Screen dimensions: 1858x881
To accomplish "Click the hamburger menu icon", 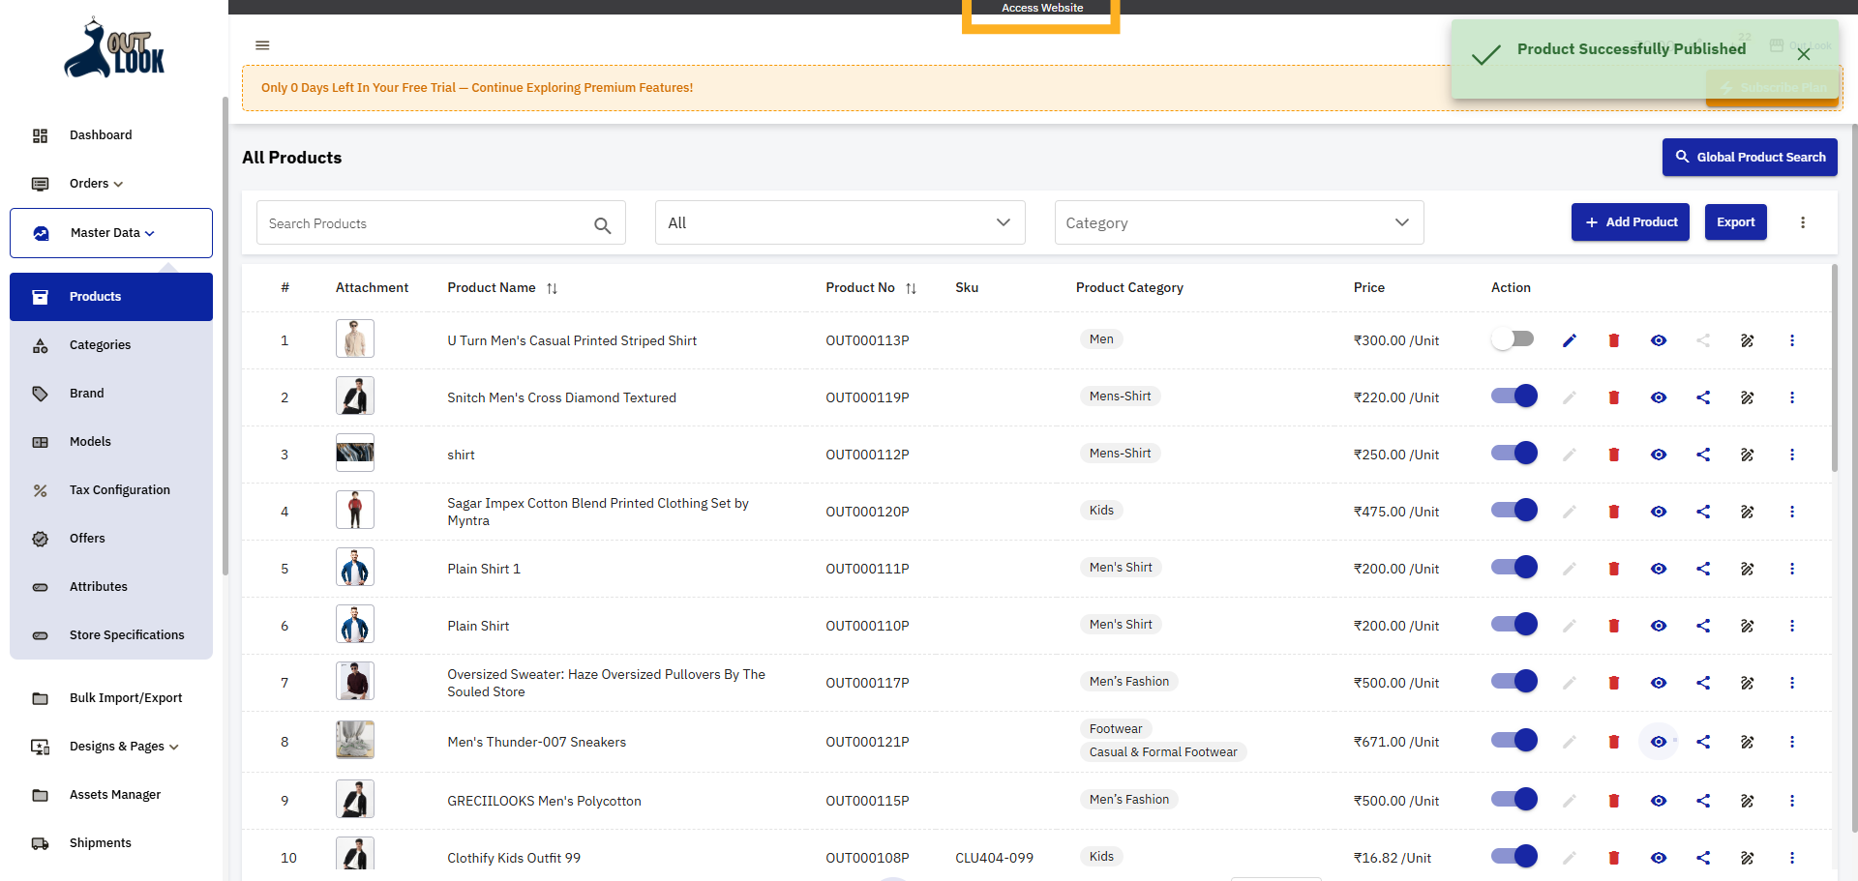I will point(262,45).
